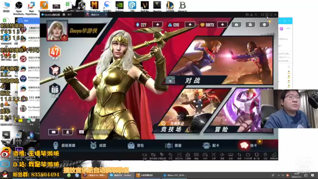Add more blue gem currency (227)

pos(157,25)
